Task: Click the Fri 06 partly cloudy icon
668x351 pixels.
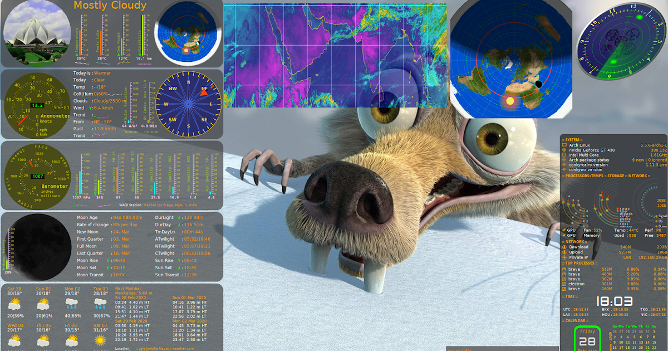Action: tap(72, 340)
